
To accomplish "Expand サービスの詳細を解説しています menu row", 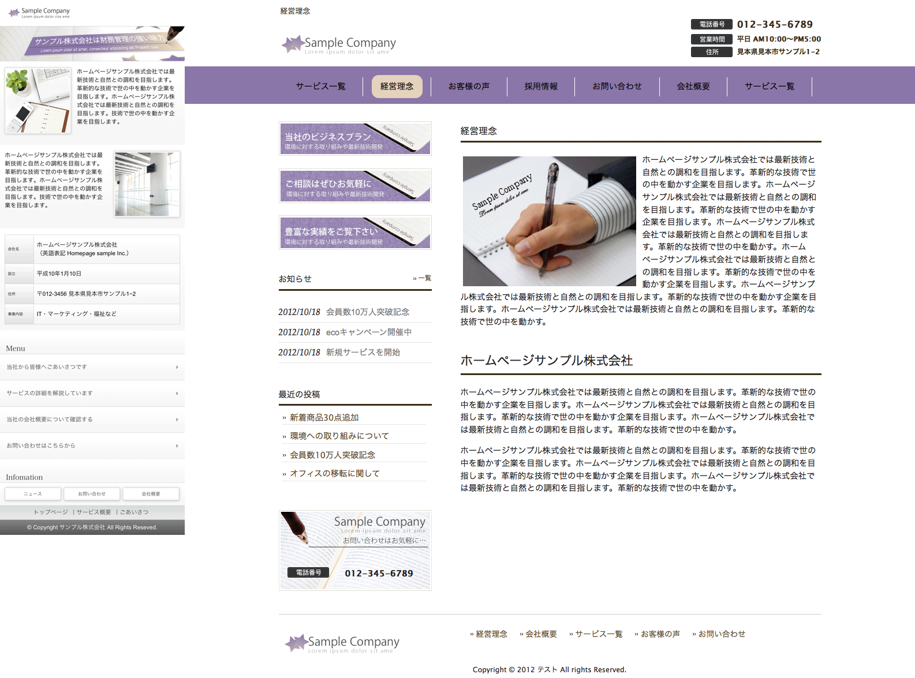I will tap(92, 394).
